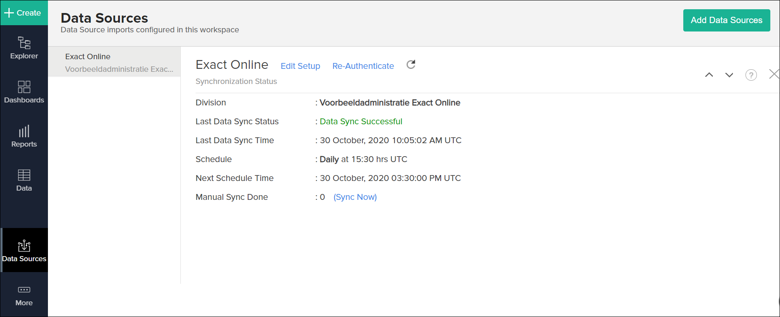
Task: Click the Sync Now link
Action: pyautogui.click(x=355, y=197)
